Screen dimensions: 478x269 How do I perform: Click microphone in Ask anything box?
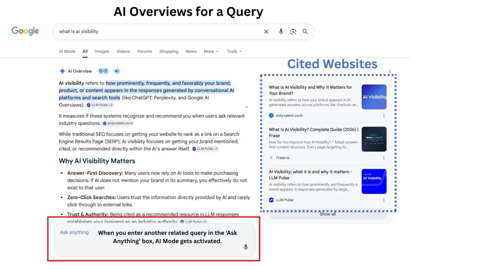(246, 247)
